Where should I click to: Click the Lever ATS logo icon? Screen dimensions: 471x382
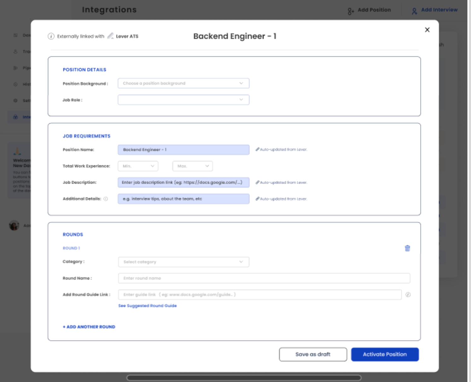pos(110,36)
